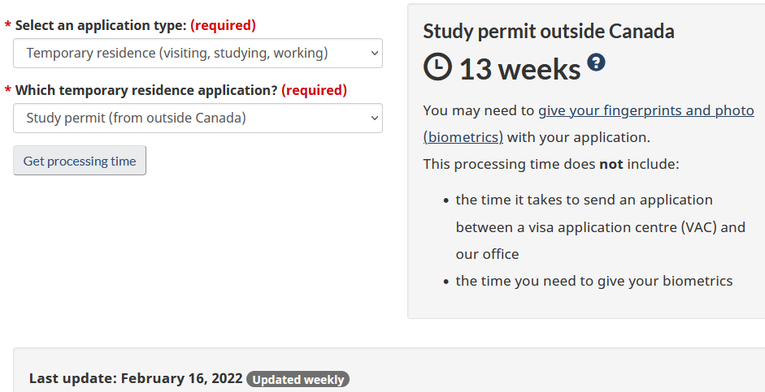Click 'This processing time does not include' text

pos(550,164)
